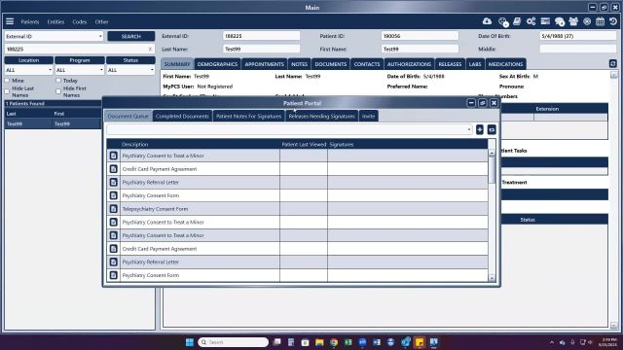623x350 pixels.
Task: Open the settings gears toolbar icon
Action: click(x=531, y=21)
